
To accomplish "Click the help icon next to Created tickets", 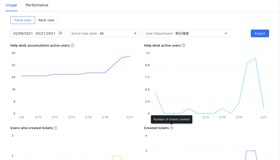I will click(x=171, y=128).
